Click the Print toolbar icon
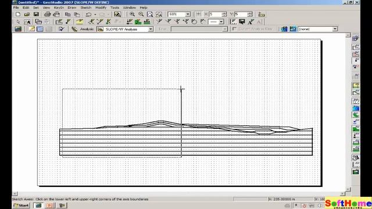The height and width of the screenshot is (209, 372). [x=47, y=14]
